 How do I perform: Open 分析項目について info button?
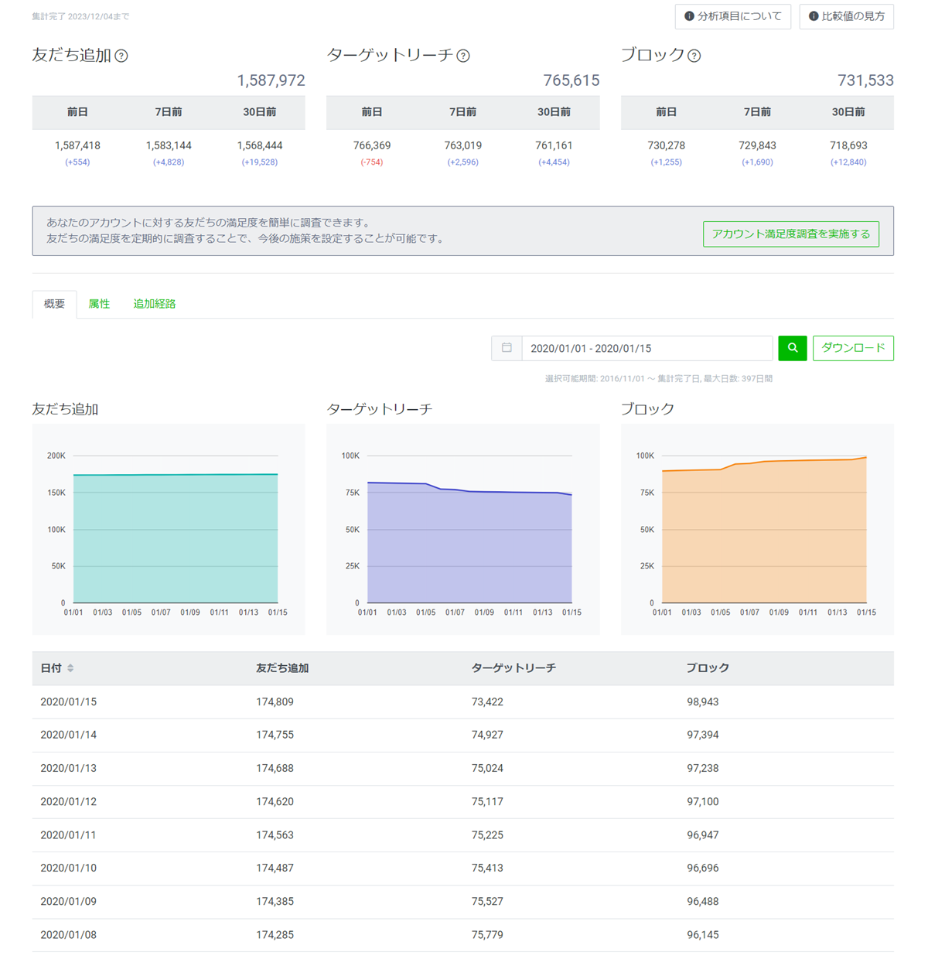[732, 16]
